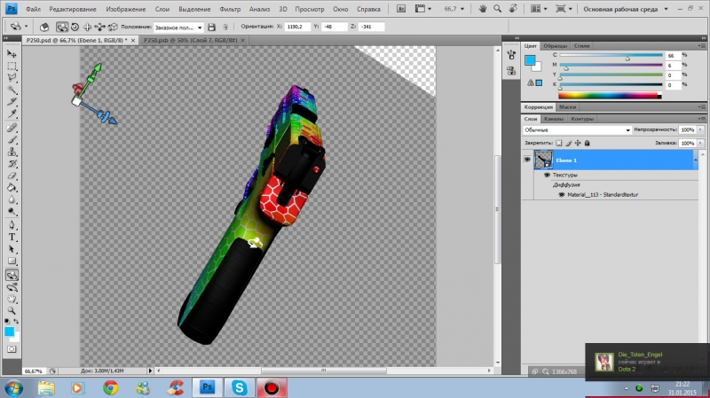Swap foreground and background colors
This screenshot has height=398, width=710.
tap(16, 321)
